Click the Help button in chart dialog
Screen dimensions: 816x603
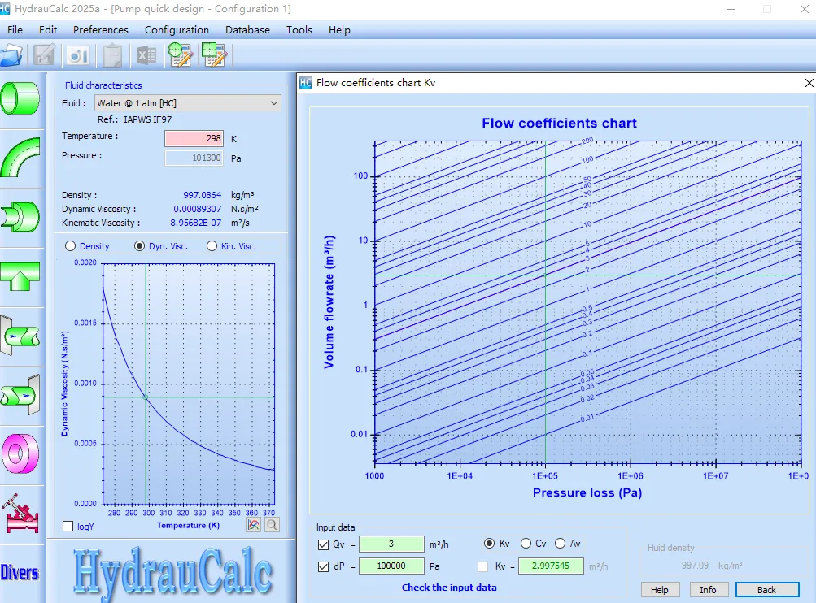[x=659, y=590]
